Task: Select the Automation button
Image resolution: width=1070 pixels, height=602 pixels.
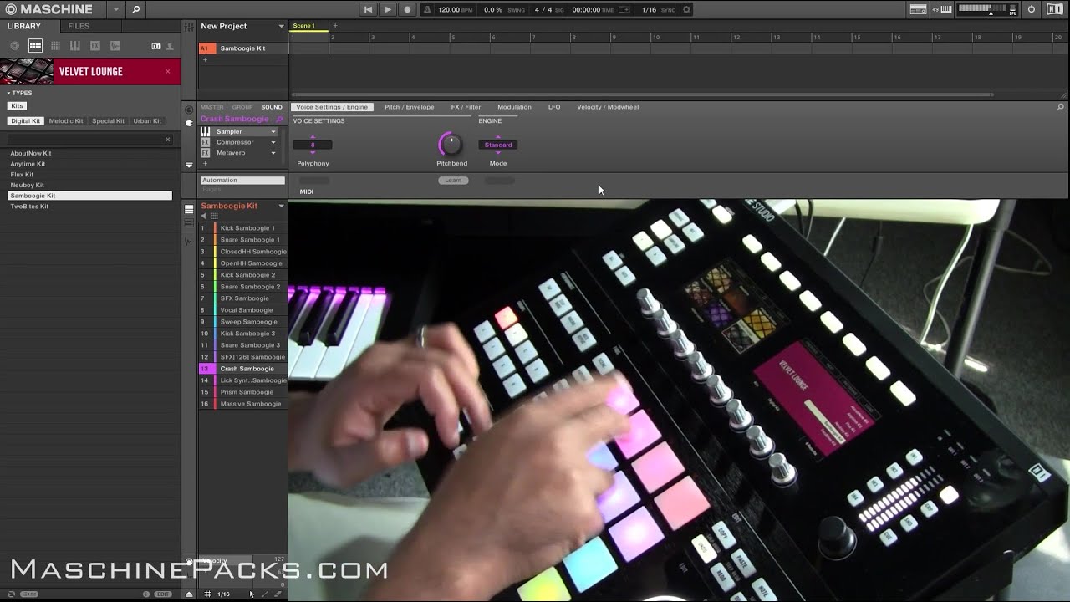Action: (242, 181)
